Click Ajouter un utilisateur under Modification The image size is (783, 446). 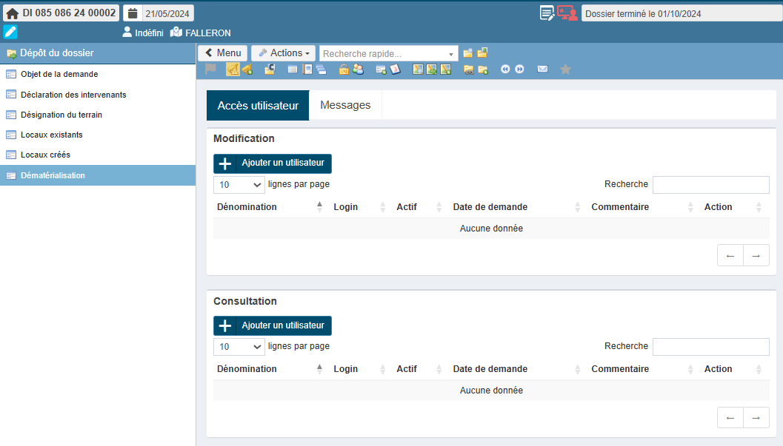(x=273, y=163)
